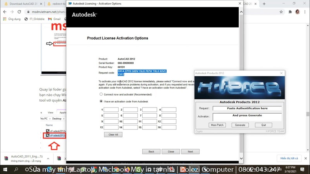Viewport: 310px width, 174px height.
Task: Click the X-Force banner image
Action: click(239, 88)
